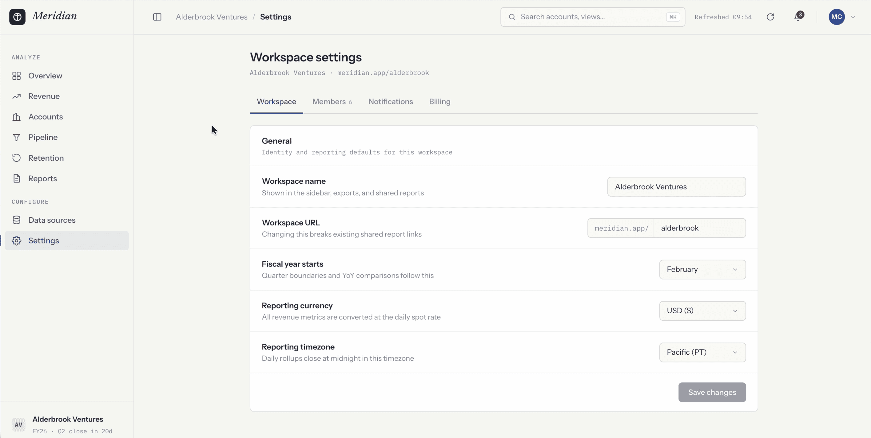The width and height of the screenshot is (871, 438).
Task: Switch to the Workspace tab
Action: [276, 102]
